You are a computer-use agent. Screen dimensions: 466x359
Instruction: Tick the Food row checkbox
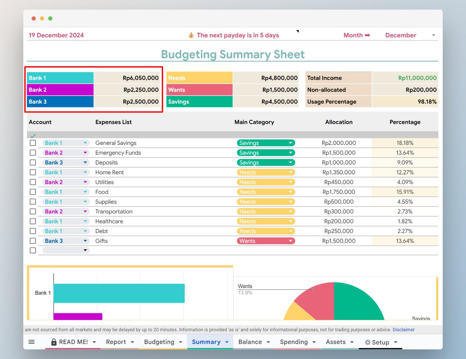[x=33, y=192]
